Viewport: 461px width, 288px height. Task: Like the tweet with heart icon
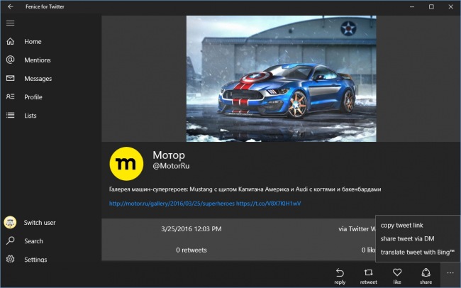click(x=397, y=276)
